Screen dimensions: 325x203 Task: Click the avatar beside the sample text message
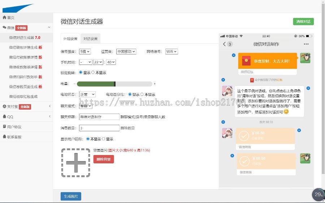[x=227, y=91]
